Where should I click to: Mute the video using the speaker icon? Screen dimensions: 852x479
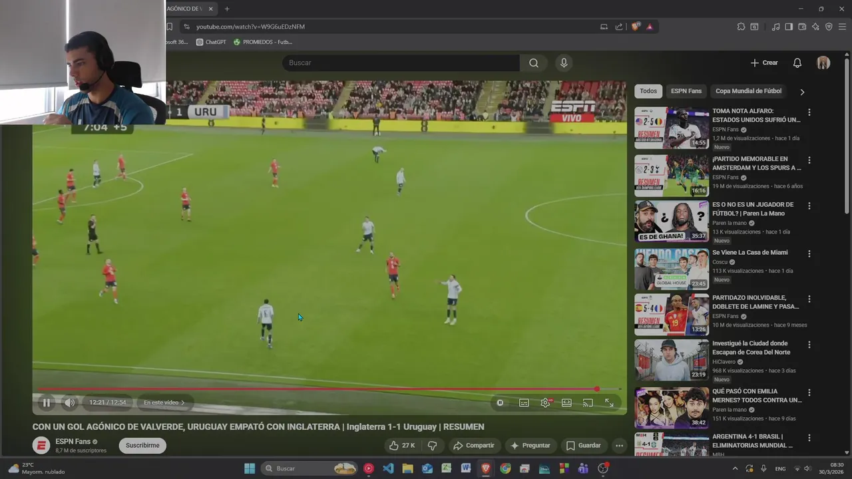click(70, 402)
